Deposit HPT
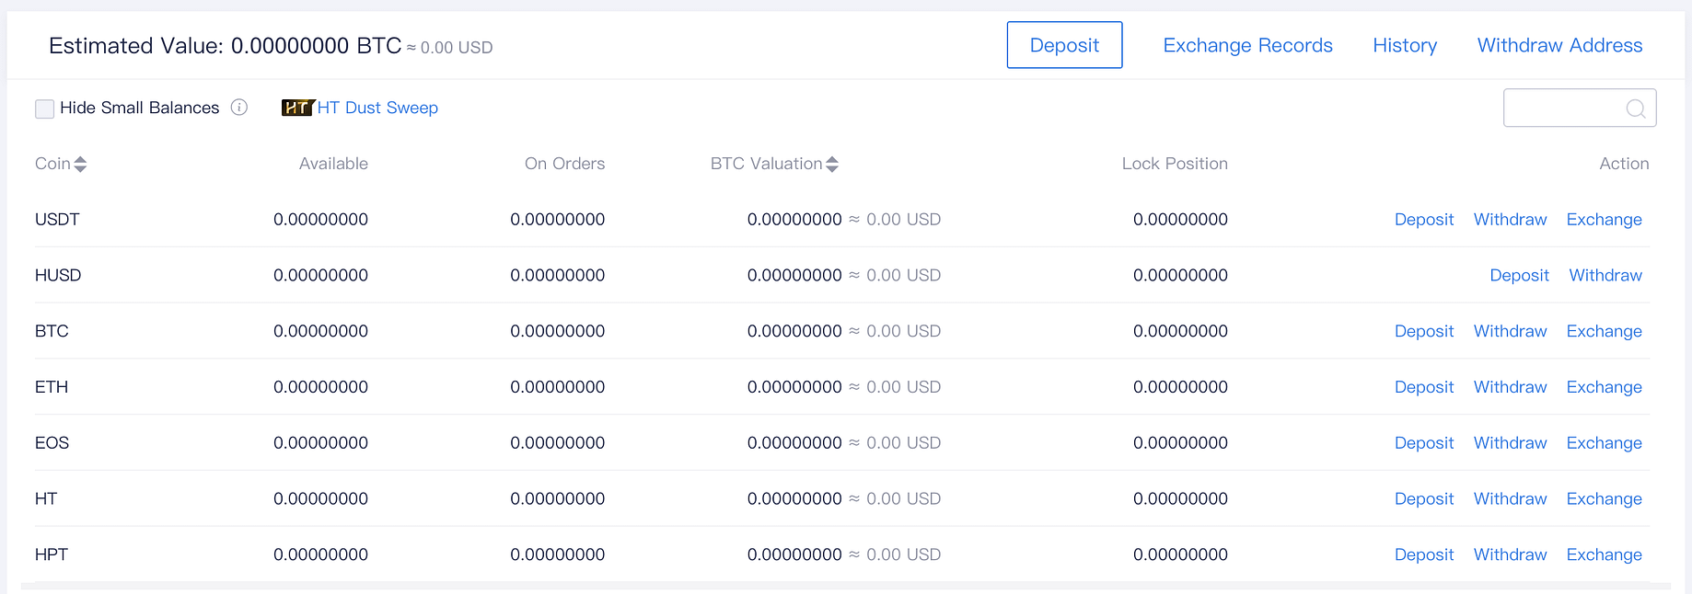Screen dimensions: 1692x594 [x=1424, y=555]
